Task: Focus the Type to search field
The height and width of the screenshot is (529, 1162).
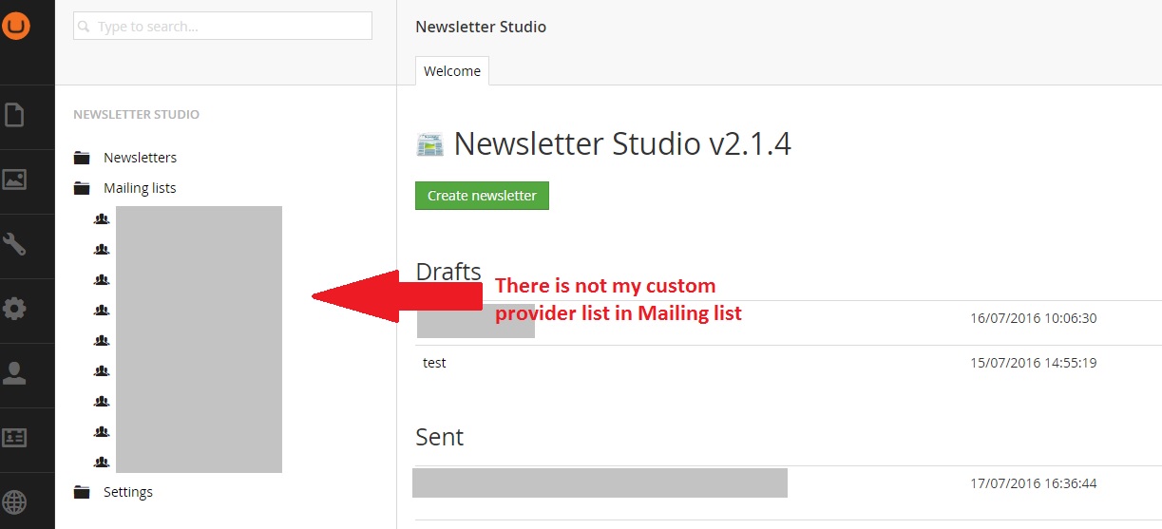Action: [222, 26]
